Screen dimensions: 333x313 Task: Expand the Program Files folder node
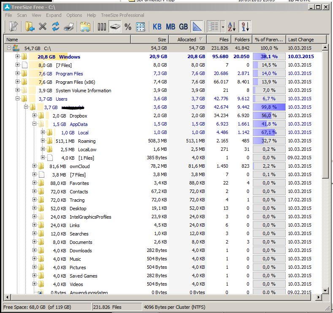click(x=17, y=73)
